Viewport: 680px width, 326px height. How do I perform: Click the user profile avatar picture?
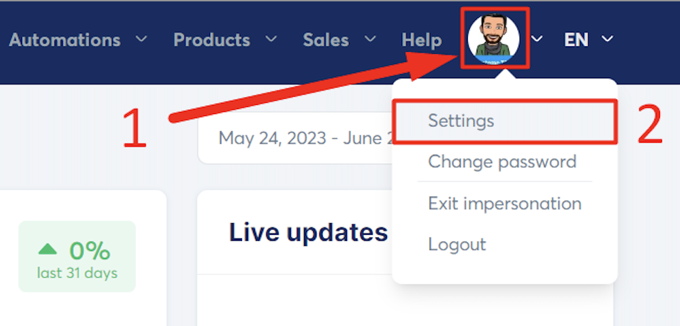[493, 39]
